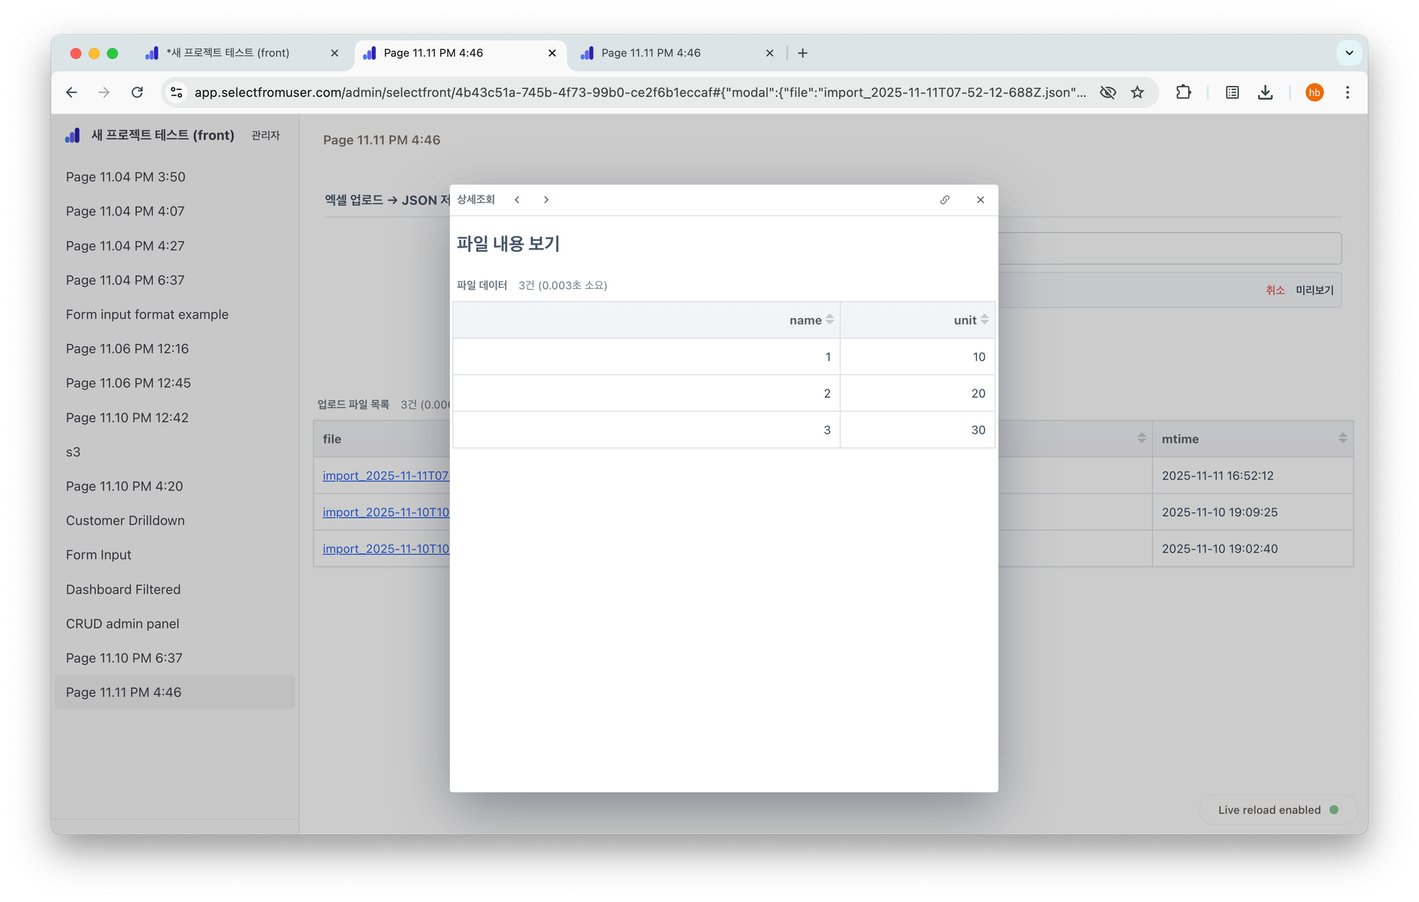Switch to 새 프로젝트 테스트 (front) tab
1419x902 pixels.
point(228,53)
